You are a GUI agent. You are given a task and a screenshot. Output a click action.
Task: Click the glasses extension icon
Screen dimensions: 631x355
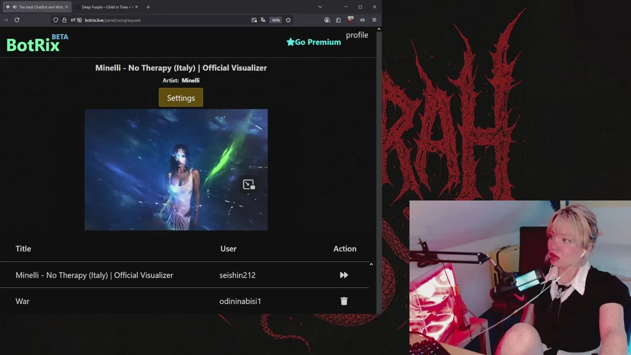click(x=362, y=20)
